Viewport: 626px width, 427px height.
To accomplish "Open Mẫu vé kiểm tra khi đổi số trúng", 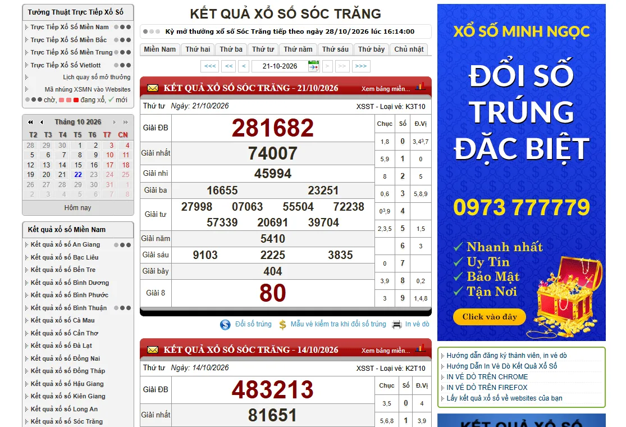I will (x=338, y=324).
